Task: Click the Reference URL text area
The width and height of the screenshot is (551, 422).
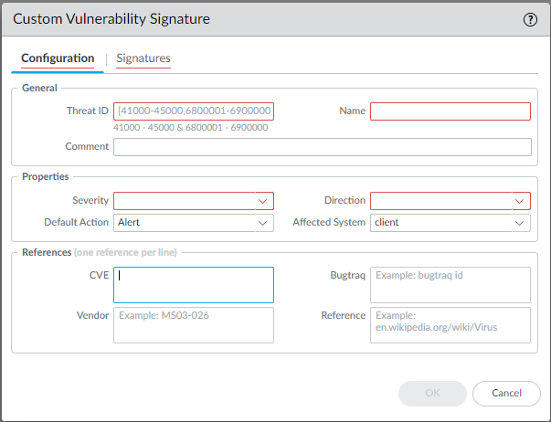Action: click(450, 324)
